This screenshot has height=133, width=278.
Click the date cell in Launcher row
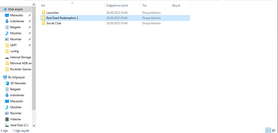coord(117,13)
